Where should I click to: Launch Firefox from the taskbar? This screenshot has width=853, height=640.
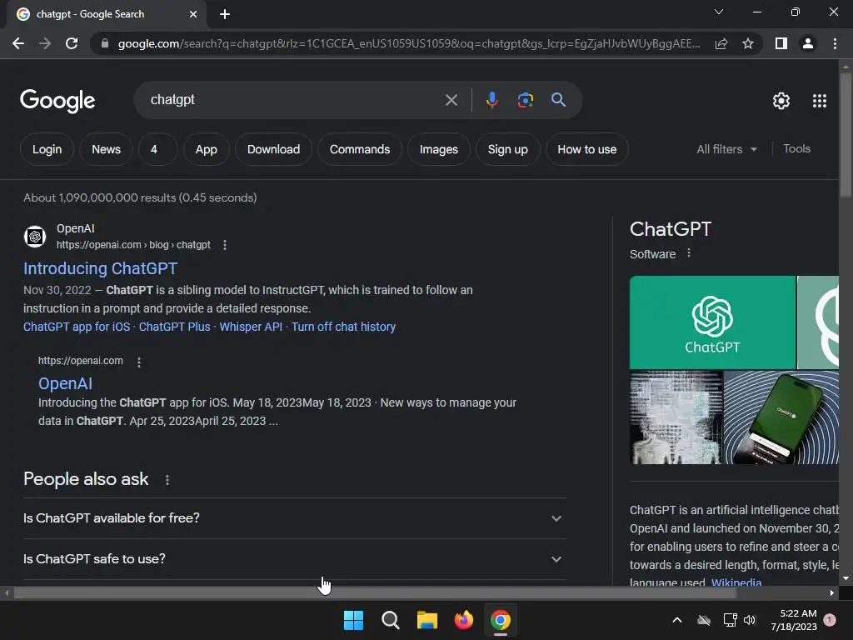pyautogui.click(x=463, y=620)
